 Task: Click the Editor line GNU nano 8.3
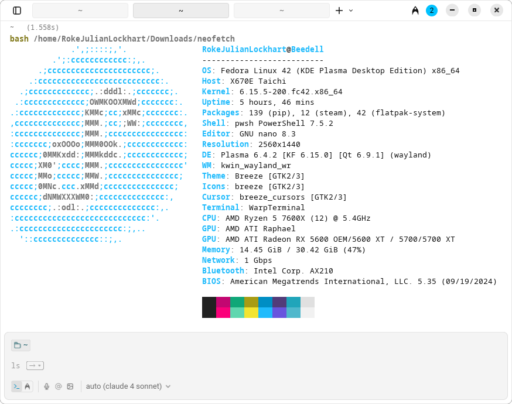click(249, 134)
